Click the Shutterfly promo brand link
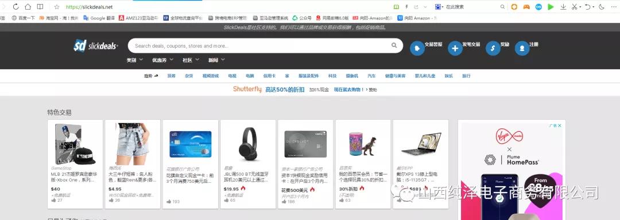 [247, 89]
